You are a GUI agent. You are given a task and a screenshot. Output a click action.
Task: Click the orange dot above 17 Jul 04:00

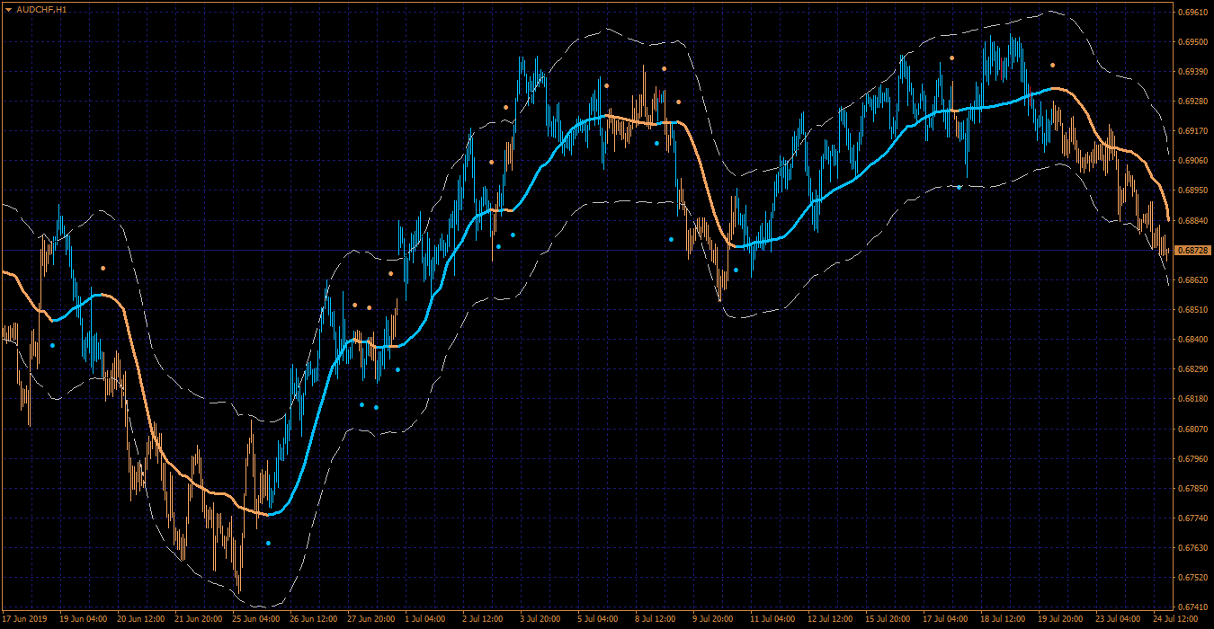[x=951, y=58]
